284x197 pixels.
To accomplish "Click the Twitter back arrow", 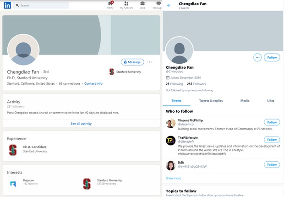I will click(169, 5).
